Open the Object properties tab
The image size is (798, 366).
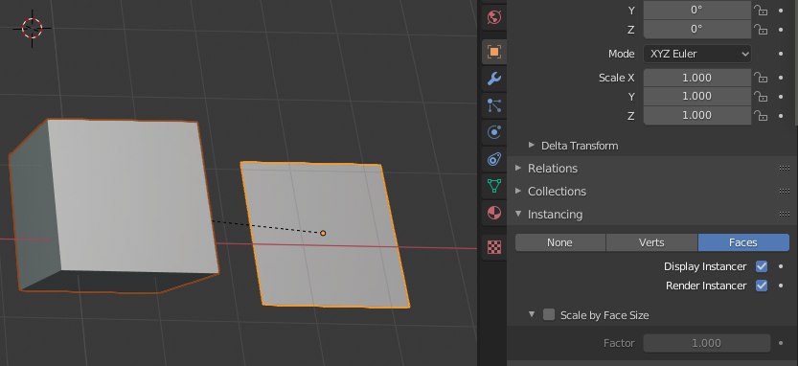coord(493,52)
